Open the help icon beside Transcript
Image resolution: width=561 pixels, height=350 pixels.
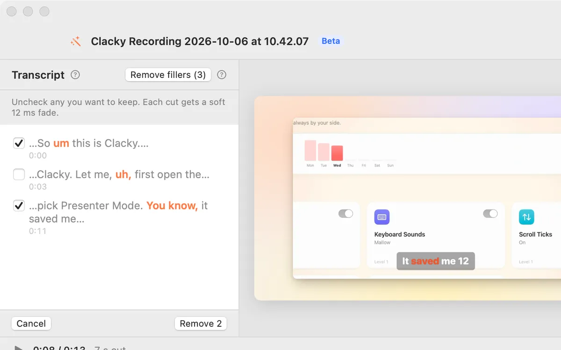click(x=75, y=75)
